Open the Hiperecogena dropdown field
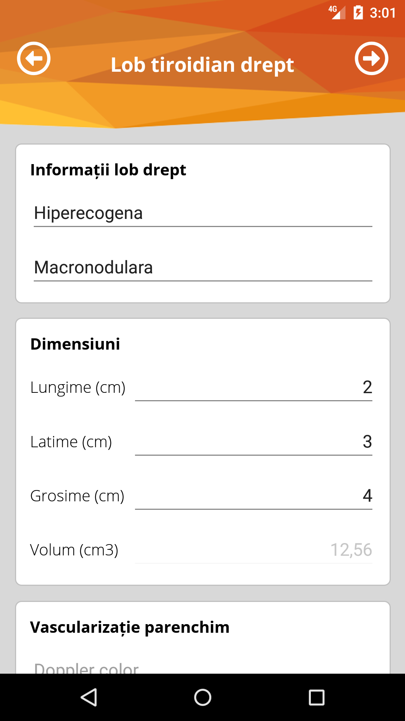The width and height of the screenshot is (405, 721). [x=202, y=213]
